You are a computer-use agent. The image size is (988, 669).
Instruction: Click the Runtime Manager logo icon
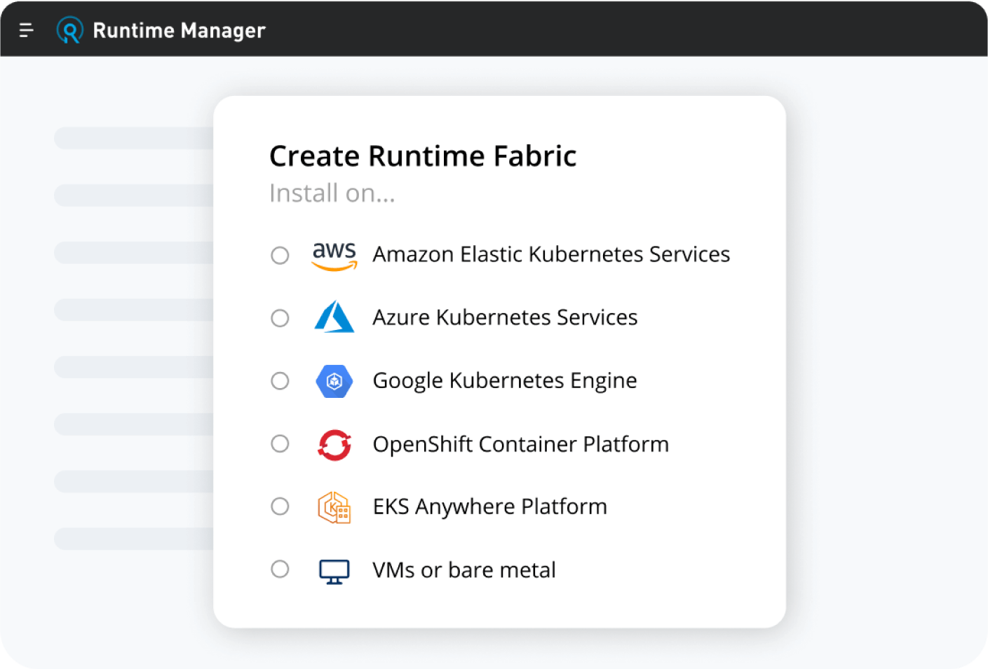[x=69, y=30]
